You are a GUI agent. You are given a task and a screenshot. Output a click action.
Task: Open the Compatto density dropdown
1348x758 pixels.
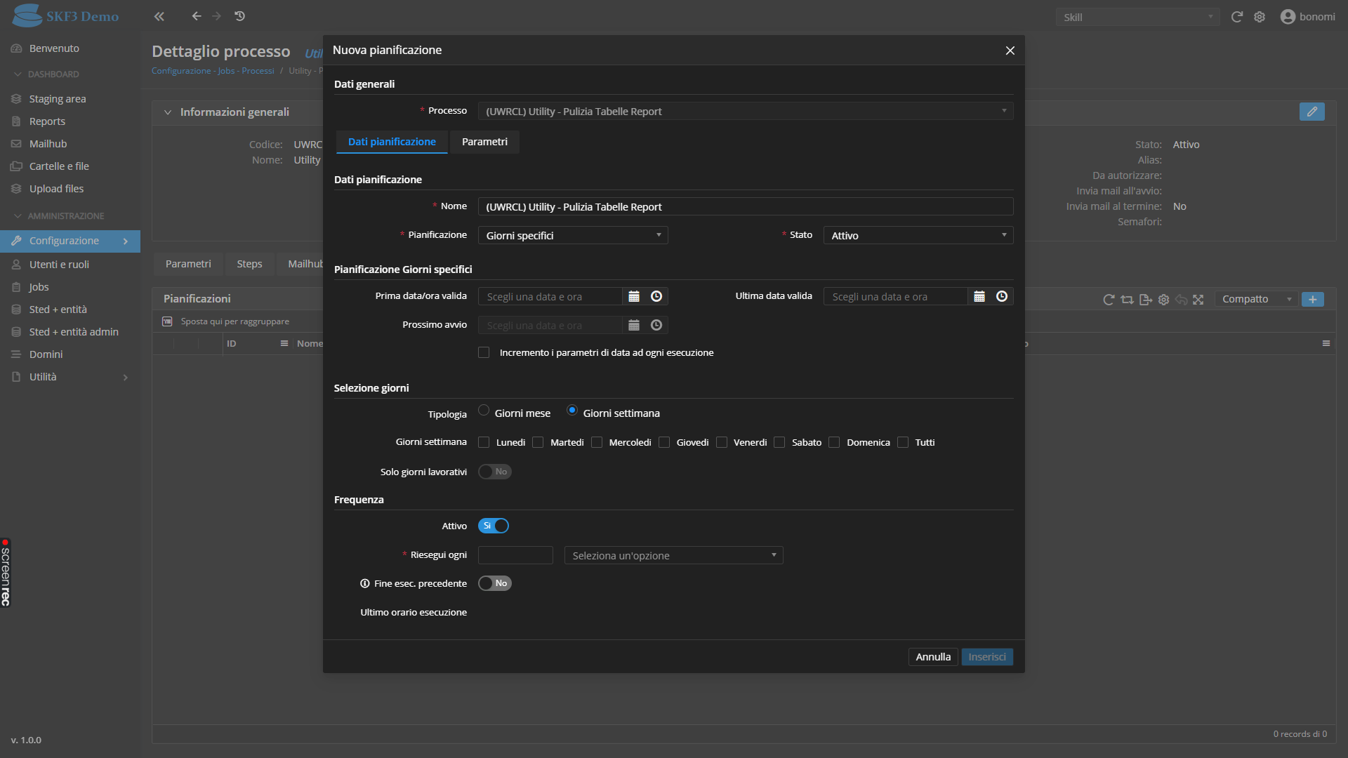click(1257, 299)
